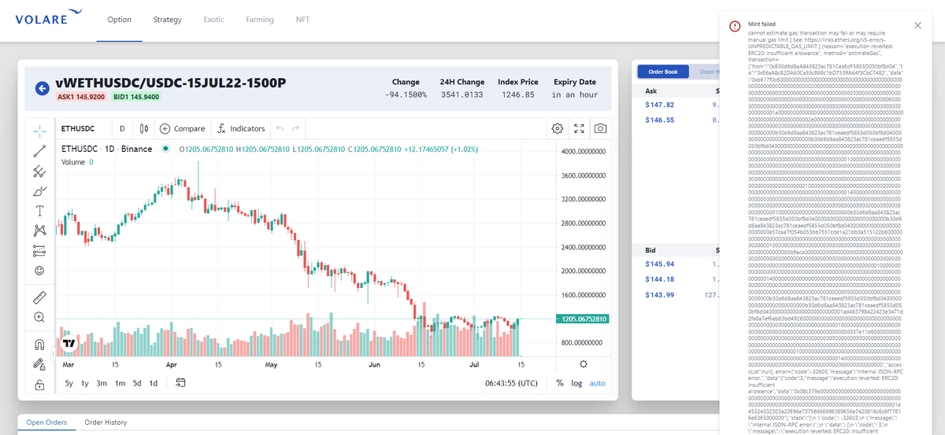Click the BID1 145.9400 badge
This screenshot has width=945, height=435.
135,97
